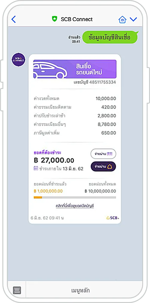Screen dimensions: 150x303
Task: Click the SCB logo on the card footer
Action: tap(113, 218)
